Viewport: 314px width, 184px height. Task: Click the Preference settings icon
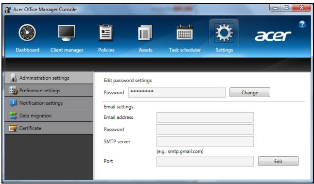14,91
